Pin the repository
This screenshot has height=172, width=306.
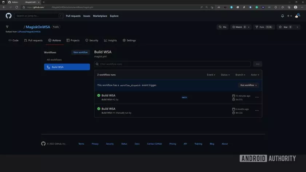point(222,27)
